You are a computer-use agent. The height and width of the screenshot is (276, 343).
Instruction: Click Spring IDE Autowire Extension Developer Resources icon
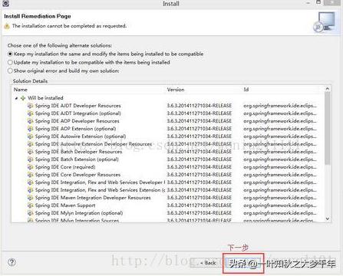coord(31,144)
